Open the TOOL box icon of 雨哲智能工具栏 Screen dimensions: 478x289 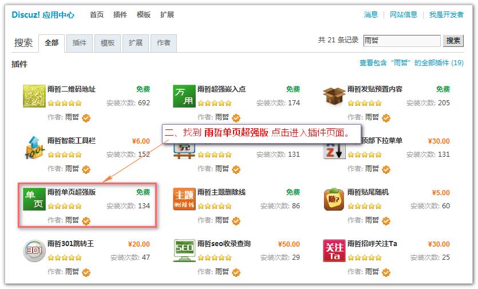click(x=34, y=148)
